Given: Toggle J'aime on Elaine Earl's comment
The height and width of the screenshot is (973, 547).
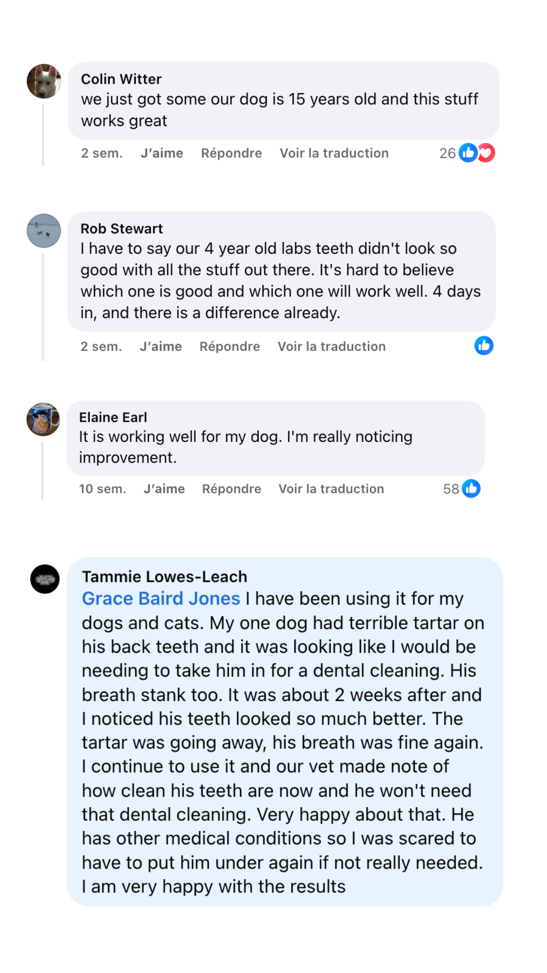Looking at the screenshot, I should pyautogui.click(x=164, y=489).
